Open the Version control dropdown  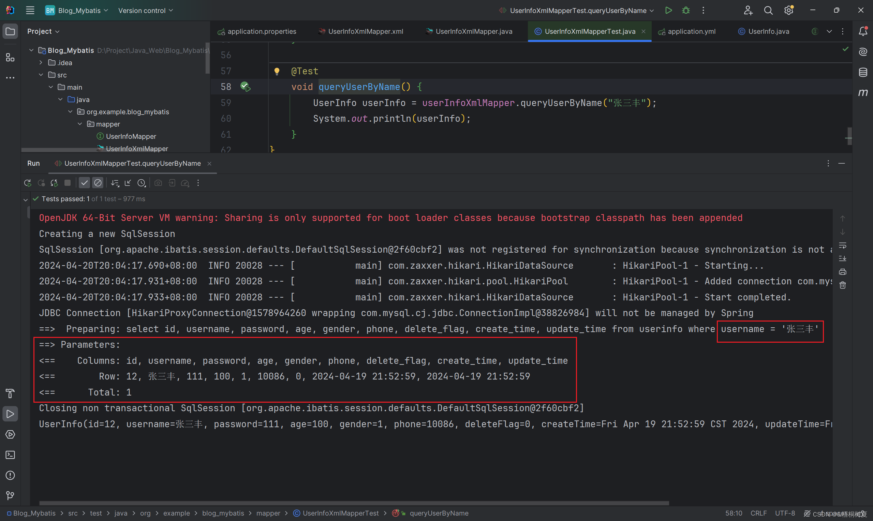coord(146,11)
